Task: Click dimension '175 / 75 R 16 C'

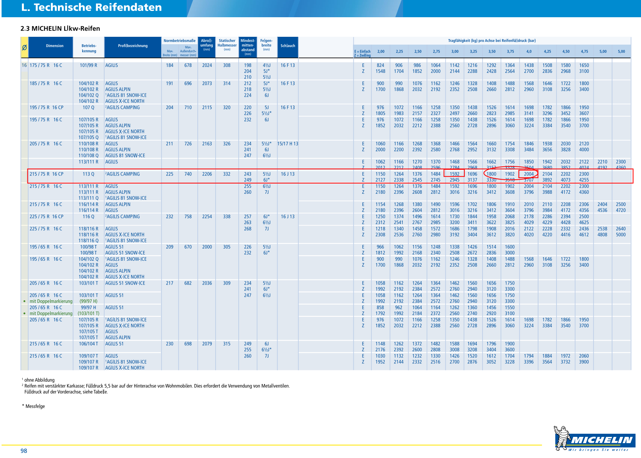Action: [x=46, y=65]
